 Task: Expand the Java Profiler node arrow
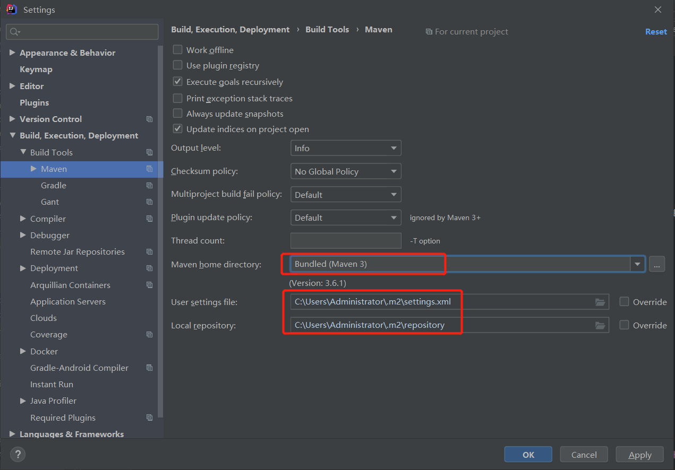click(x=23, y=401)
